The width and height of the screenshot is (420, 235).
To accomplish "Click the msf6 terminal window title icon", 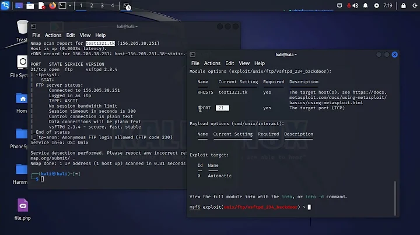I will pos(192,55).
